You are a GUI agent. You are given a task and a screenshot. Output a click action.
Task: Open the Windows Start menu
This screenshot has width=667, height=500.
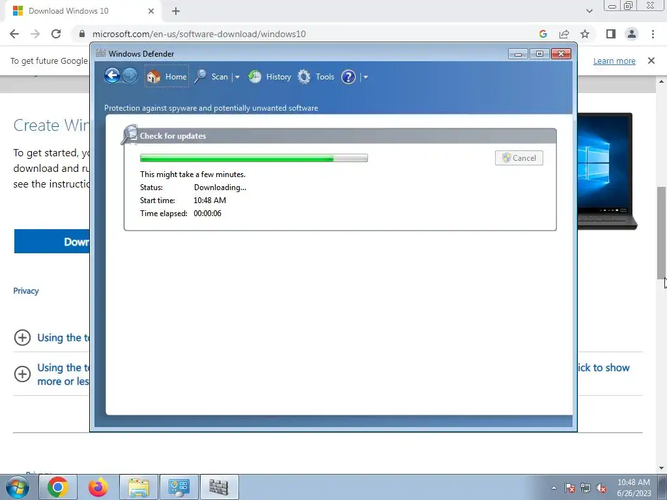(x=18, y=487)
